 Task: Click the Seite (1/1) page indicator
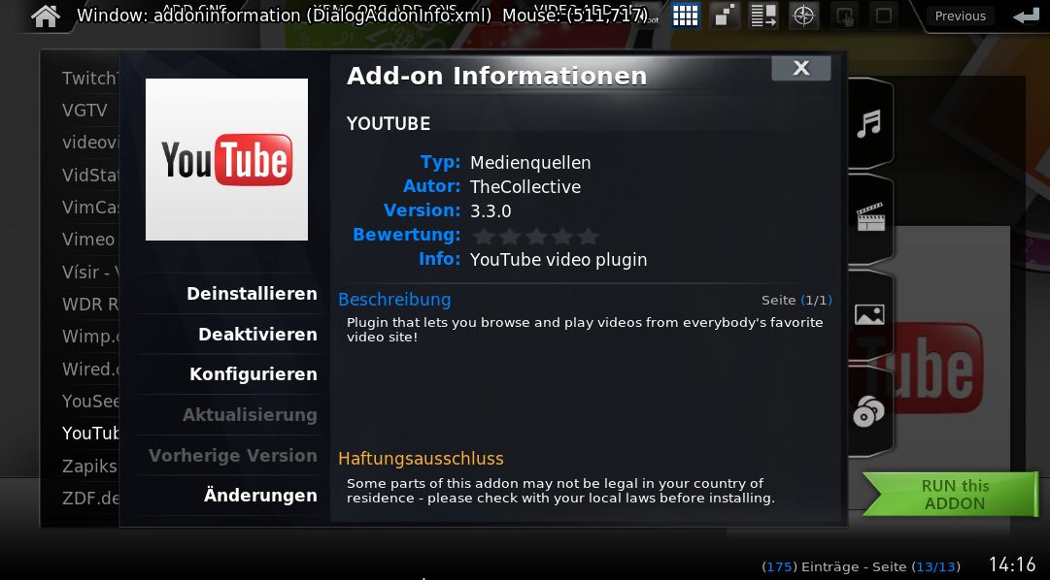tap(796, 301)
